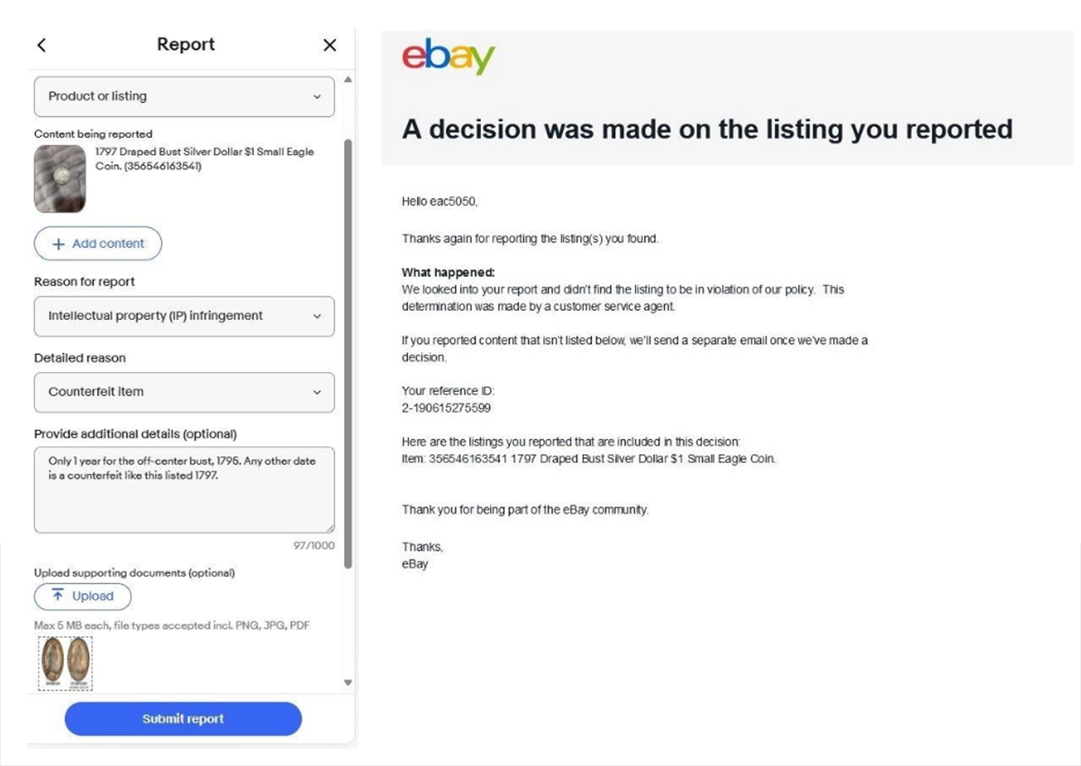Open the Product or listing dropdown

[184, 96]
